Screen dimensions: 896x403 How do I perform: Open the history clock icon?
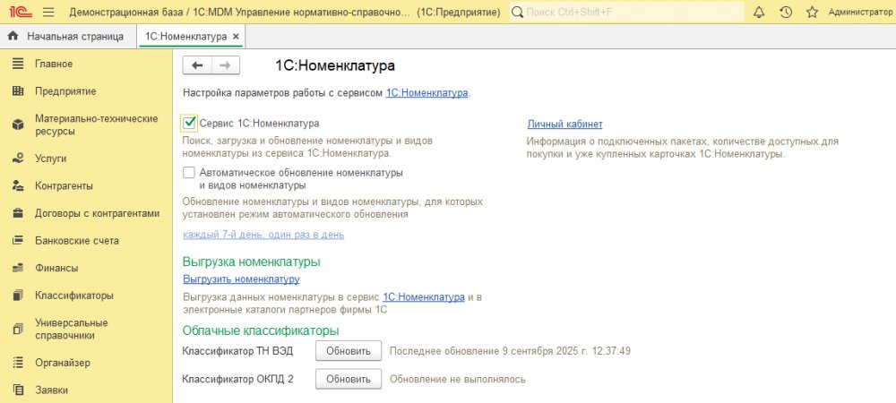click(x=786, y=13)
